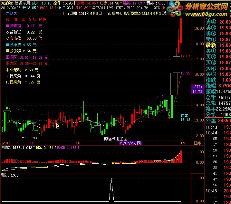Viewport: 231px width, 204px height.
Task: Click the 换手 22.29% row
Action: click(218, 109)
